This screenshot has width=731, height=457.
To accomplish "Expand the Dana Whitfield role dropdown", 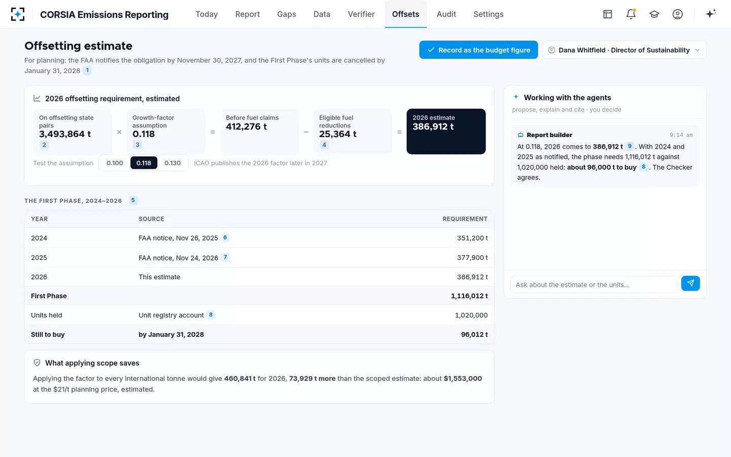I will 624,50.
